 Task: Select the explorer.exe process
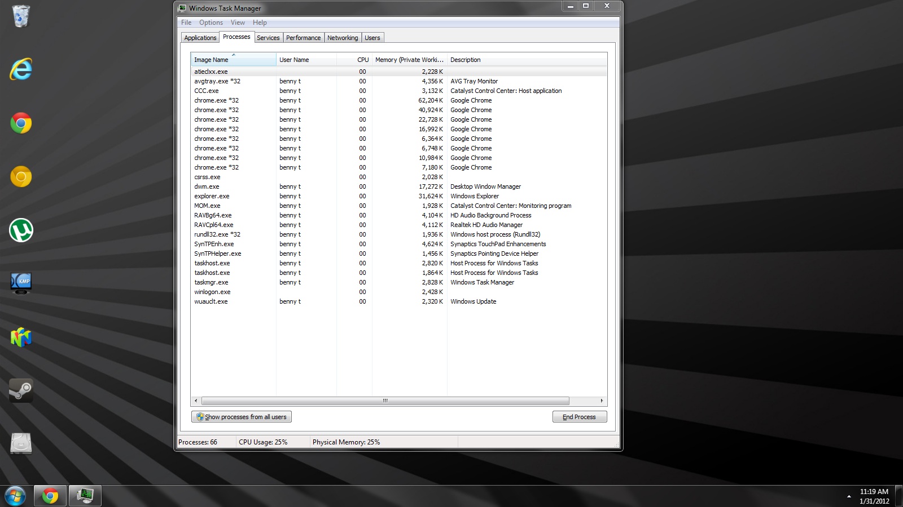tap(399, 196)
